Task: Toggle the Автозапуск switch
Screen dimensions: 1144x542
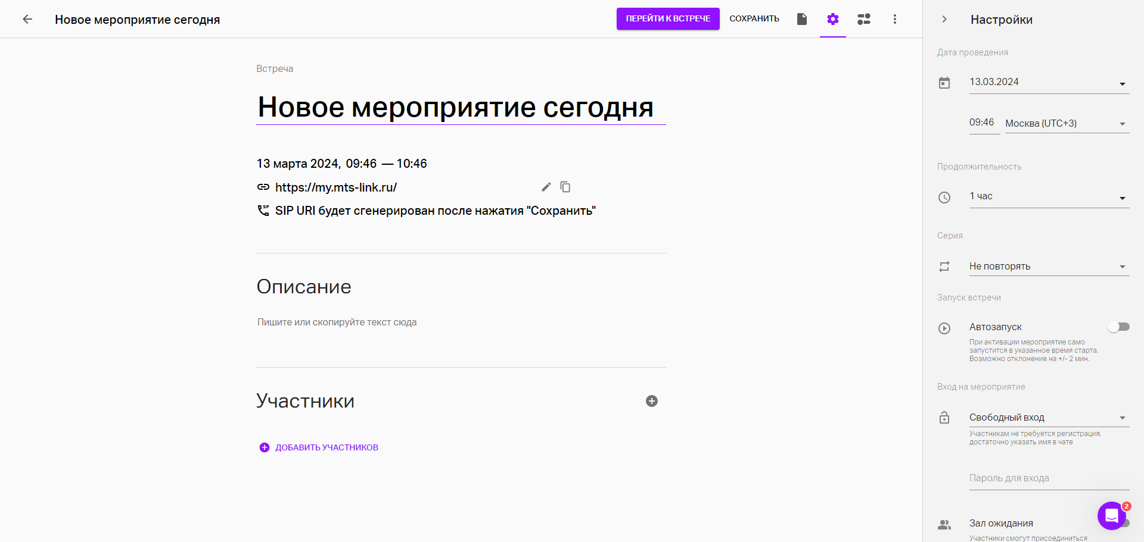Action: pos(1119,327)
